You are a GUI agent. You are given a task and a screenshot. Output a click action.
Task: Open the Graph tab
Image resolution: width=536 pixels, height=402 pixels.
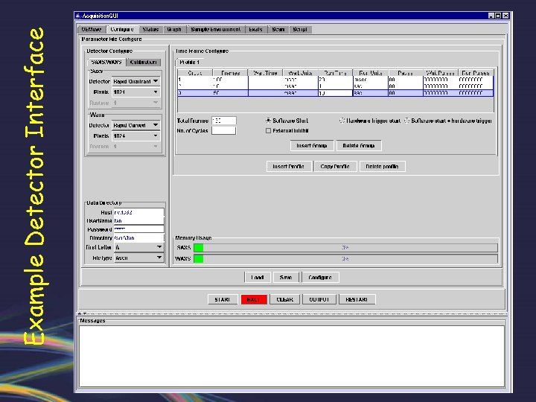173,29
